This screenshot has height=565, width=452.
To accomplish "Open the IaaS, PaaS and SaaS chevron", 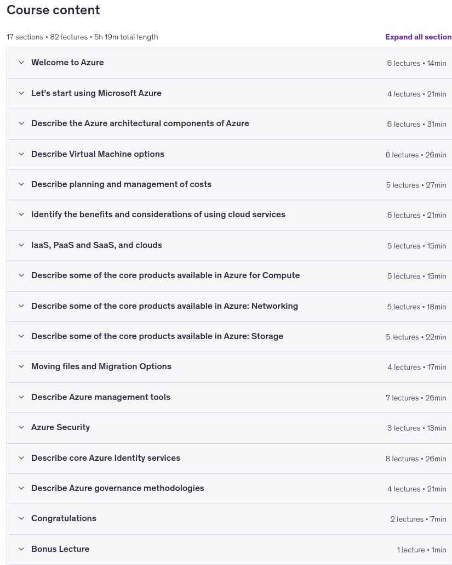I will pyautogui.click(x=21, y=245).
